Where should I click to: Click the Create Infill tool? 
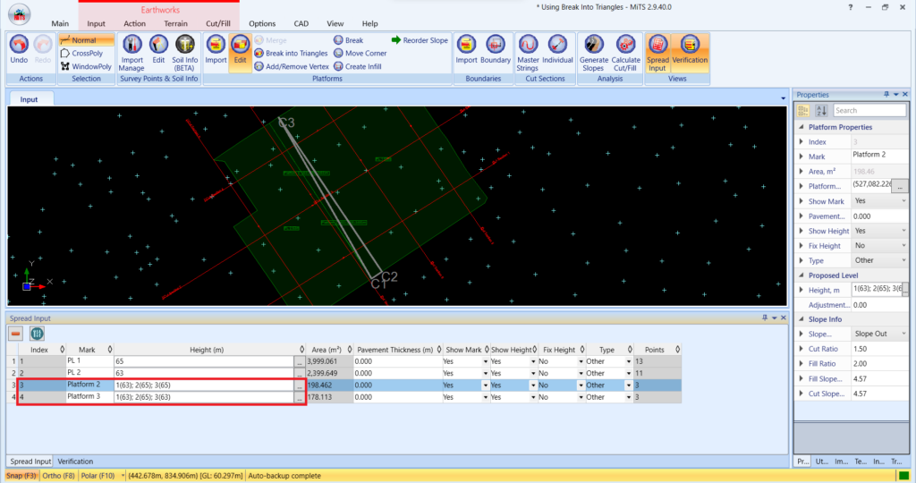[x=357, y=66]
